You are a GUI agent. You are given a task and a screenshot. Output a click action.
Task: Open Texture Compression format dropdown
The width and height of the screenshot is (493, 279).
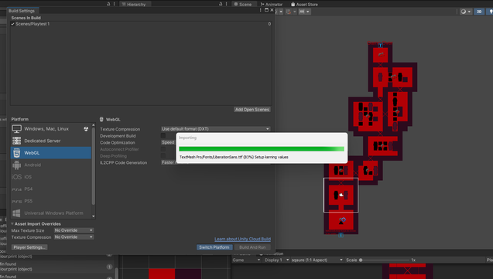coord(215,129)
